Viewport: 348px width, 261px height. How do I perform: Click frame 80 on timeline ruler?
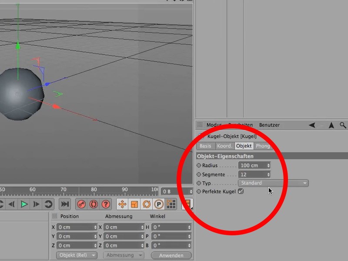click(x=94, y=190)
